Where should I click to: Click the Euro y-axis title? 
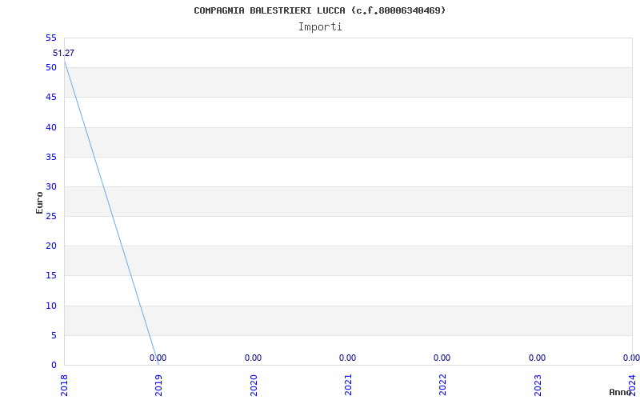(39, 202)
